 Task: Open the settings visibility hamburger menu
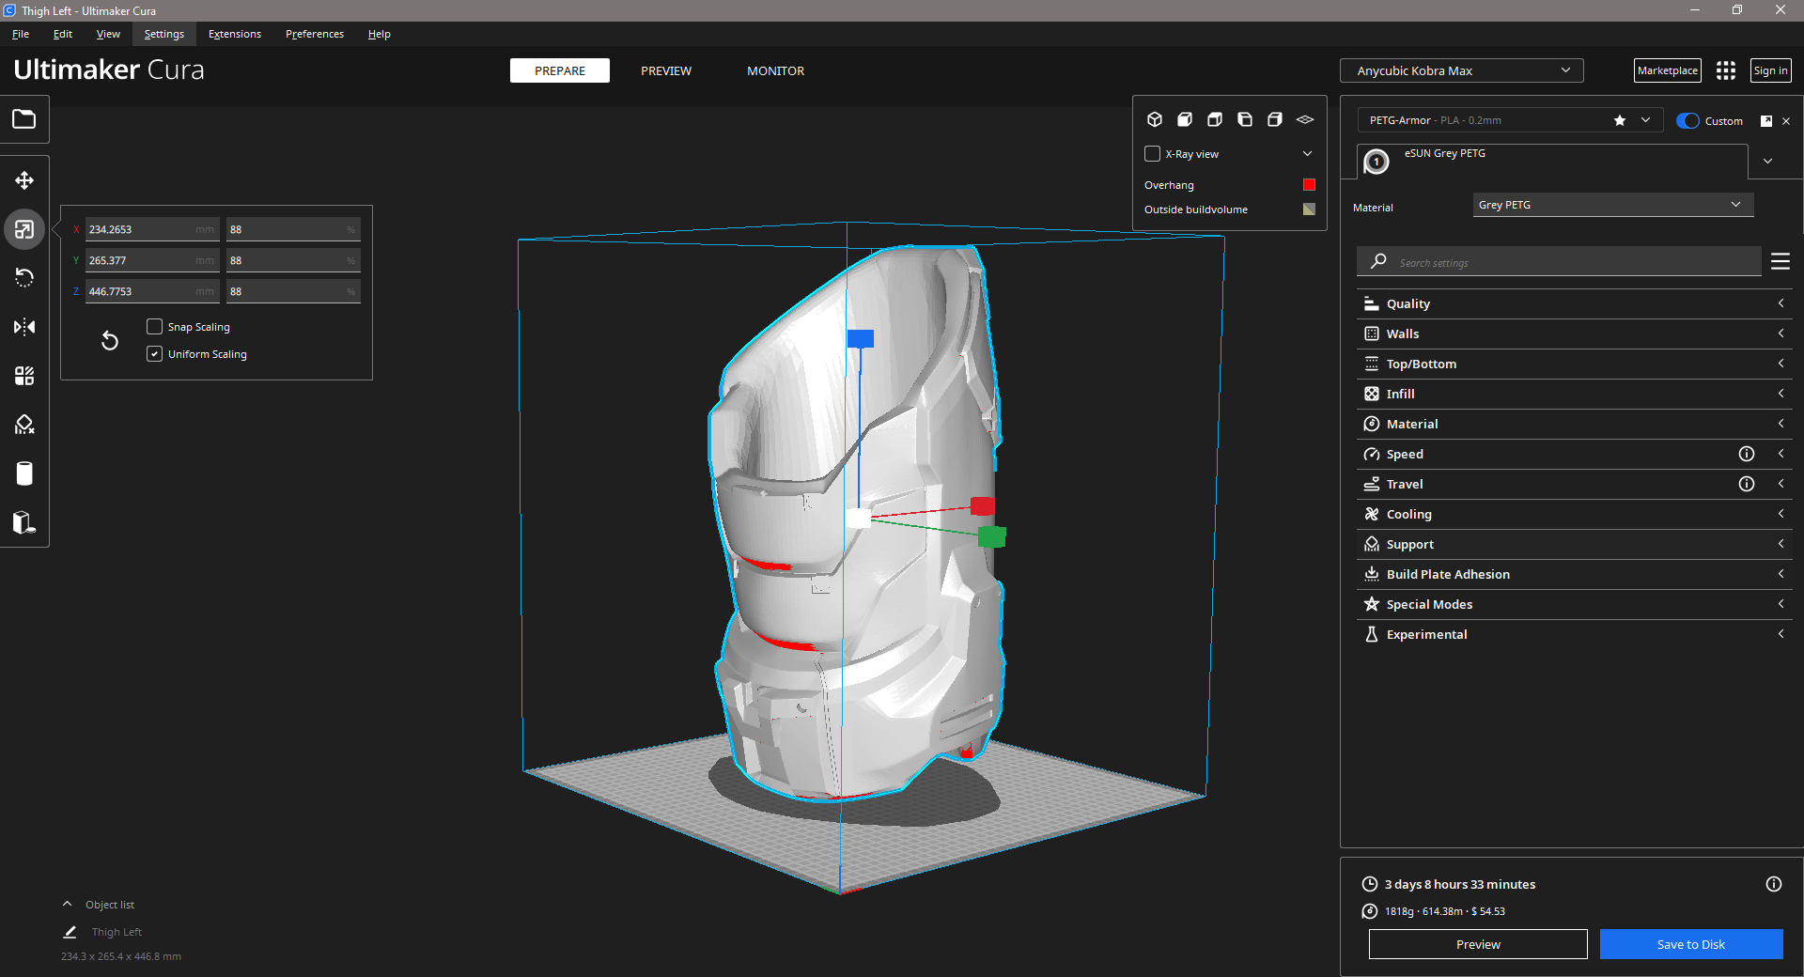[1780, 261]
